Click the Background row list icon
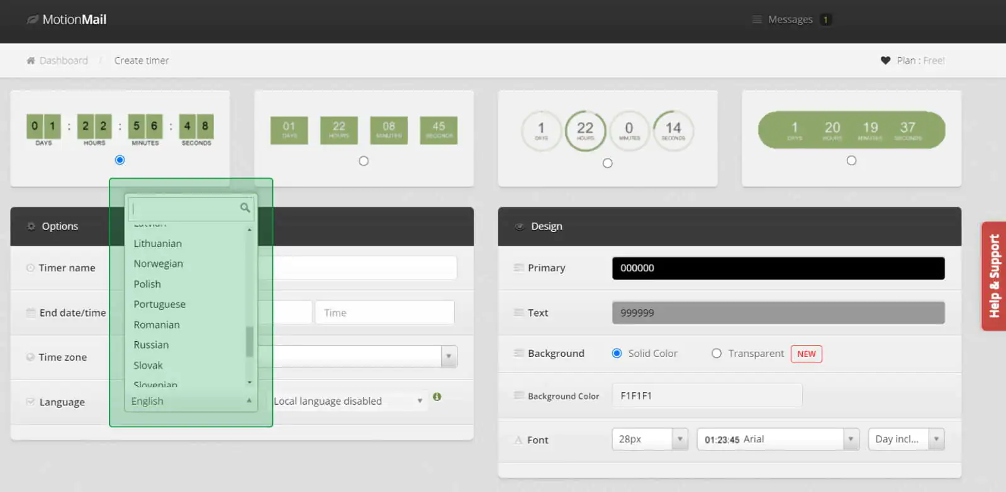Image resolution: width=1006 pixels, height=492 pixels. 519,353
